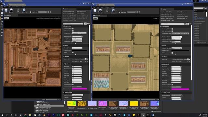
Task: Toggle Chroma Key Texture in left editor
Action: coord(73,84)
